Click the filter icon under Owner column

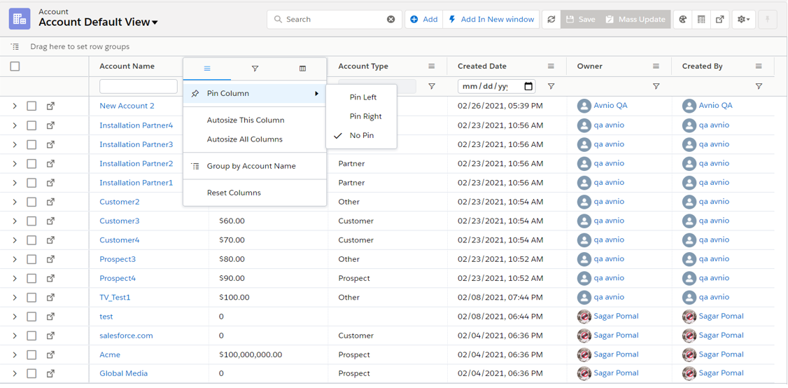656,86
